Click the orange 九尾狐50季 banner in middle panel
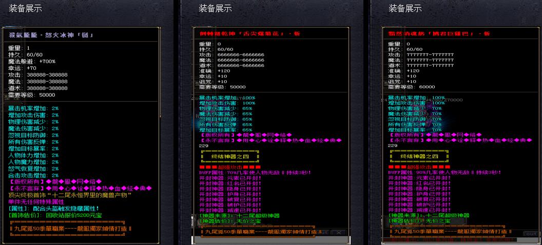Screen dimensions: 542x245 259,232
